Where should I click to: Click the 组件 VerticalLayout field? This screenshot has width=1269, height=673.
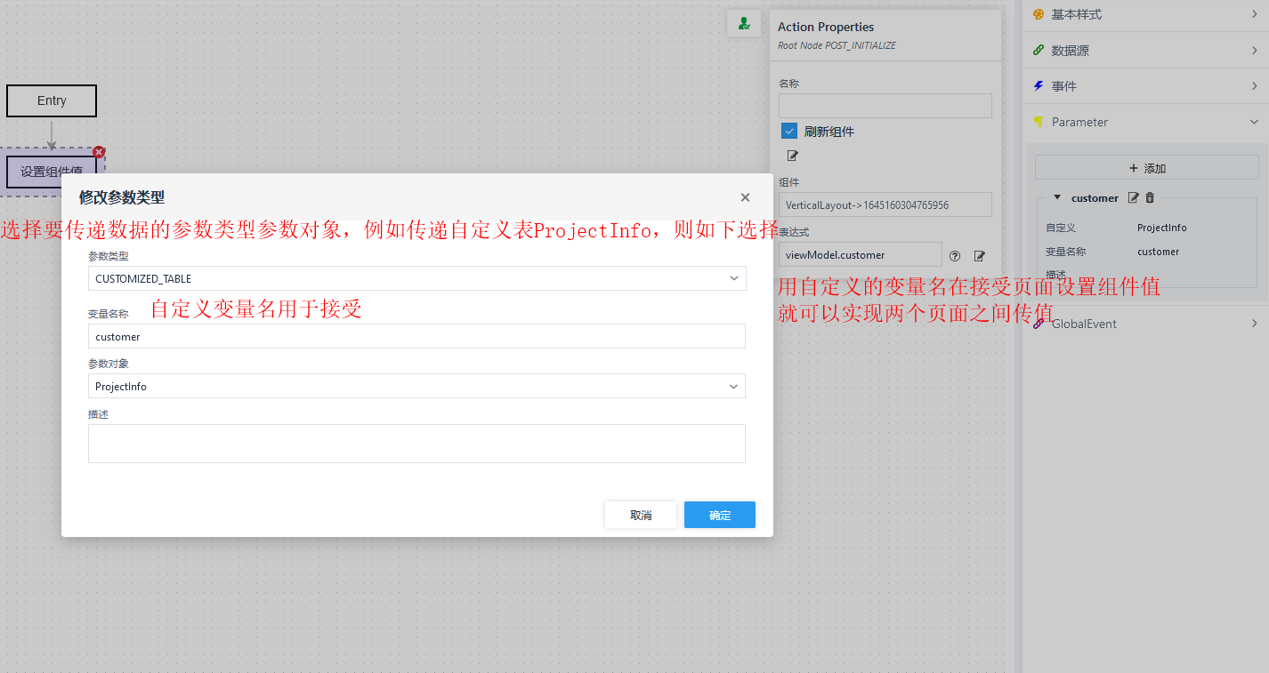coord(885,204)
